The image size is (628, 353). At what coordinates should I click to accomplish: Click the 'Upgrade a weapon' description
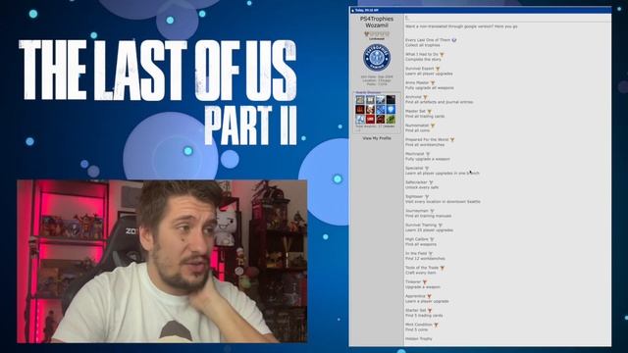click(x=423, y=287)
